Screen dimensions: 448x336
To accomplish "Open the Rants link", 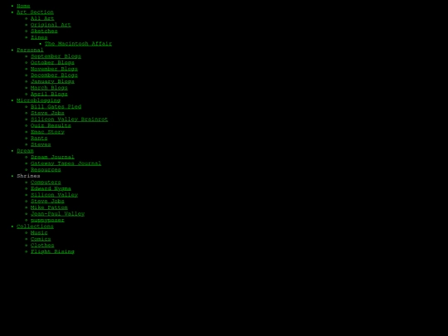I will pyautogui.click(x=39, y=138).
